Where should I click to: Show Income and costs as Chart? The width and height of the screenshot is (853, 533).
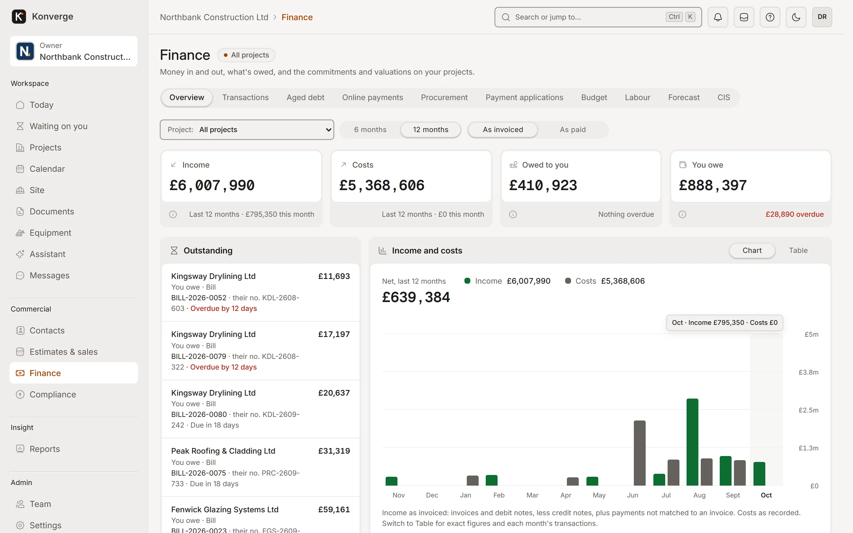pos(752,251)
